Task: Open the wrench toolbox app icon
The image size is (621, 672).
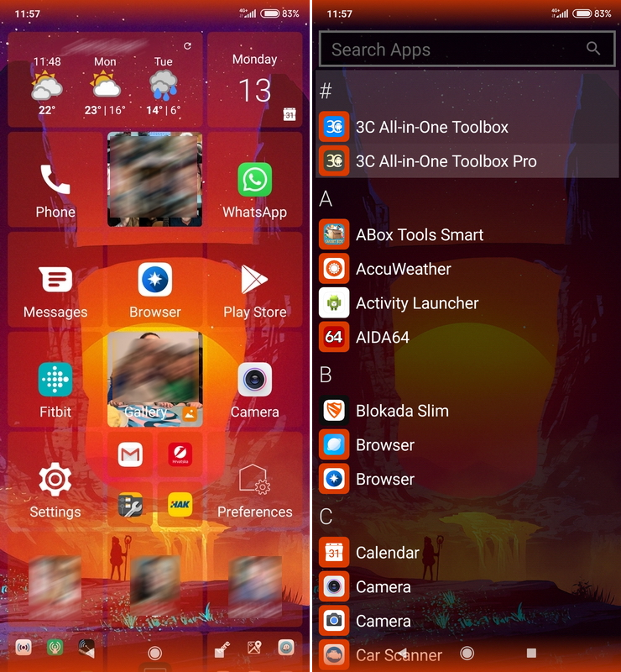Action: coord(130,505)
